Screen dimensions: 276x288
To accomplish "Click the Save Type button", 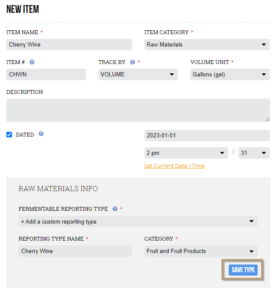I will (243, 270).
